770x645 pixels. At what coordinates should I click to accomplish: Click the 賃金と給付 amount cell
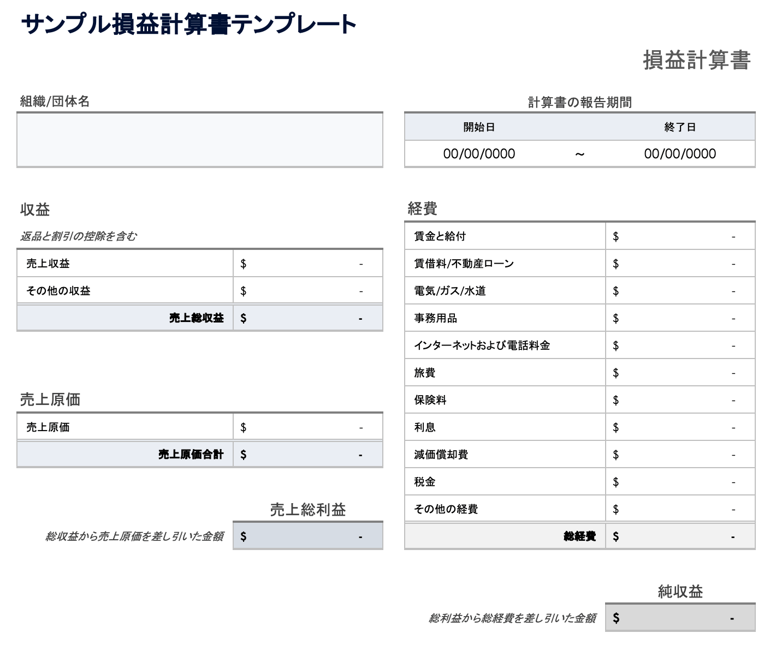tap(680, 236)
